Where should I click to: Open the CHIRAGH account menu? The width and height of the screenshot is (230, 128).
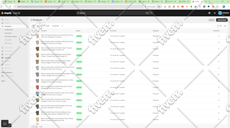click(224, 13)
